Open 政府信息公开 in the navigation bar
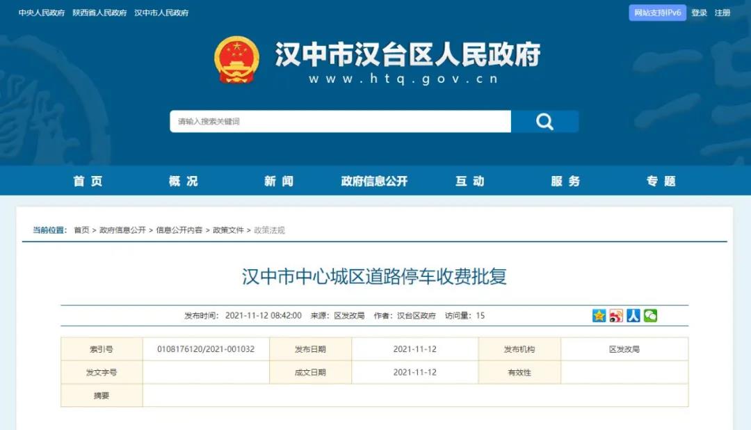The height and width of the screenshot is (430, 751). [374, 181]
